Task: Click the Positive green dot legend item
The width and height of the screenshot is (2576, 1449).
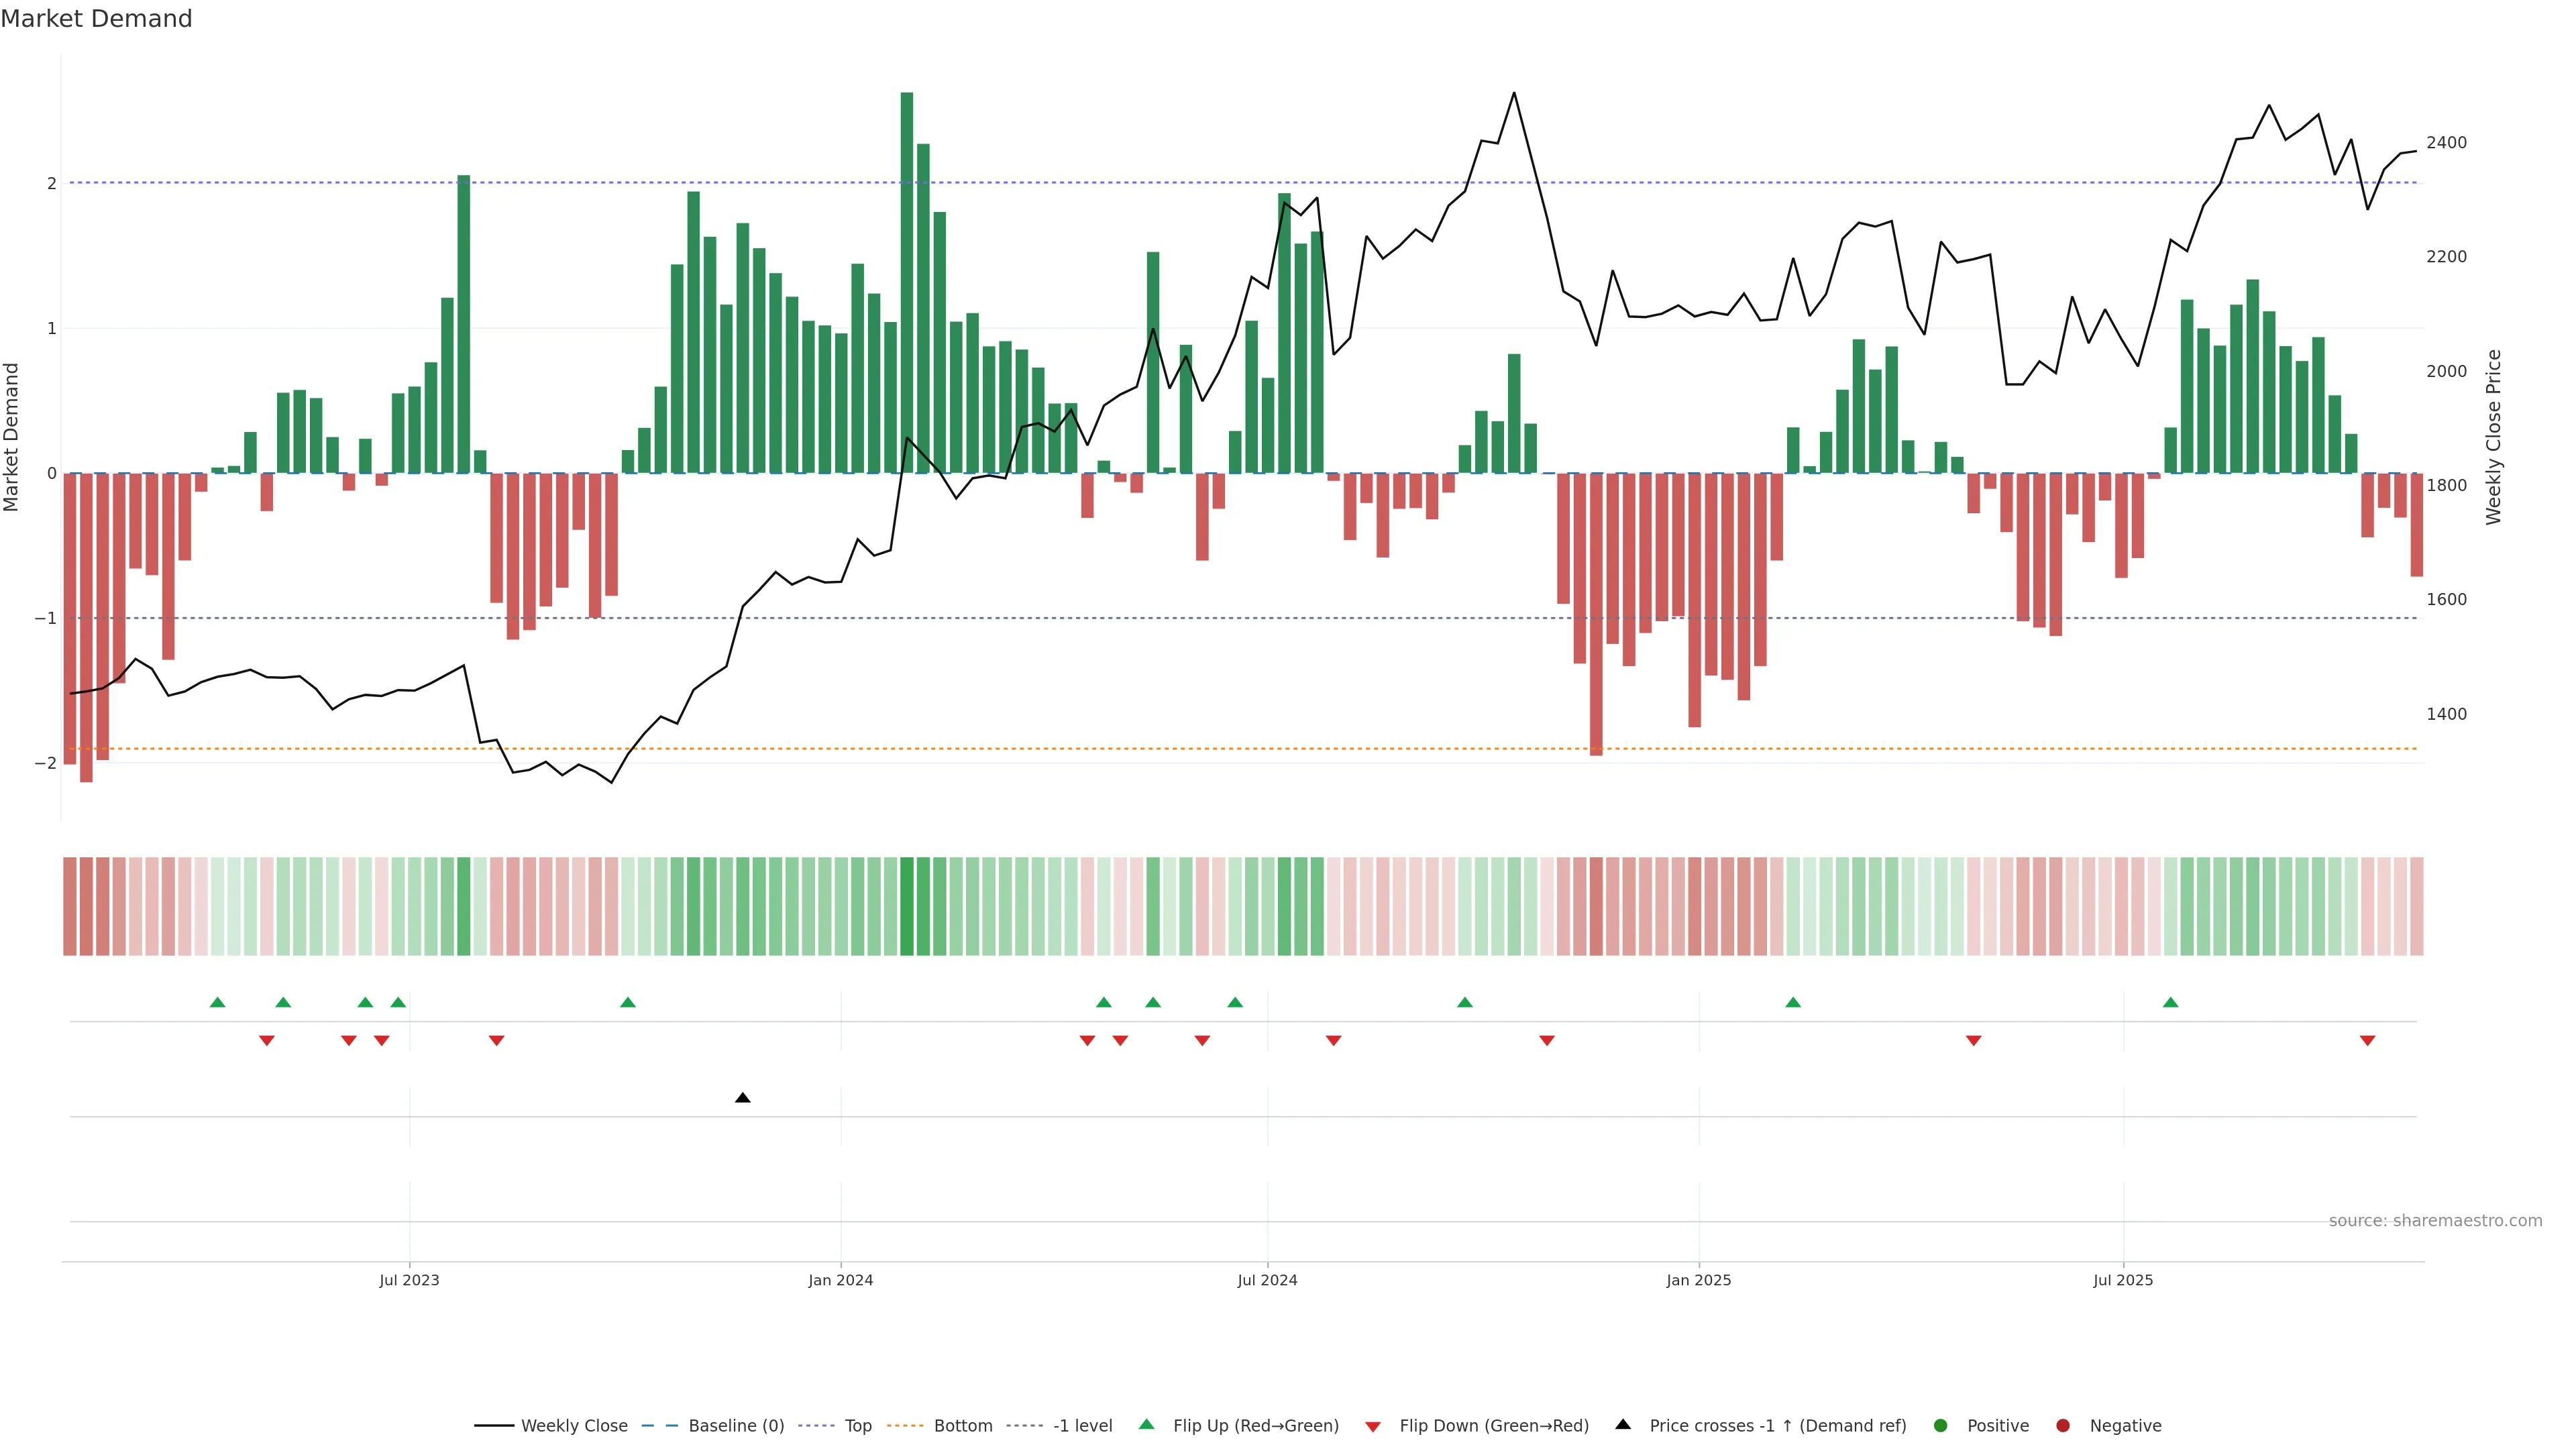Action: (x=1940, y=1426)
